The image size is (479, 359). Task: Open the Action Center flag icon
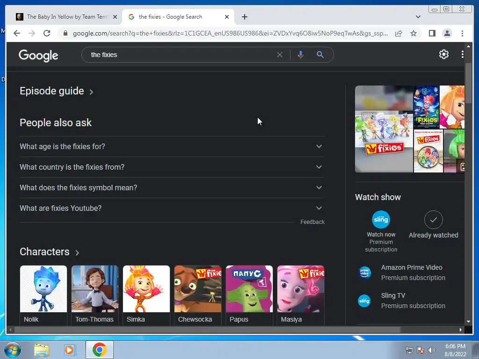coord(421,350)
